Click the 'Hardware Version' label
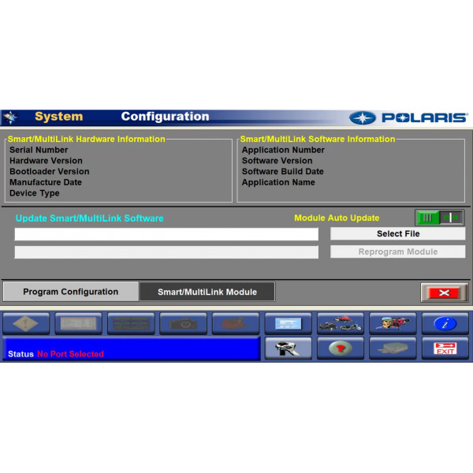The width and height of the screenshot is (473, 473). pos(46,161)
